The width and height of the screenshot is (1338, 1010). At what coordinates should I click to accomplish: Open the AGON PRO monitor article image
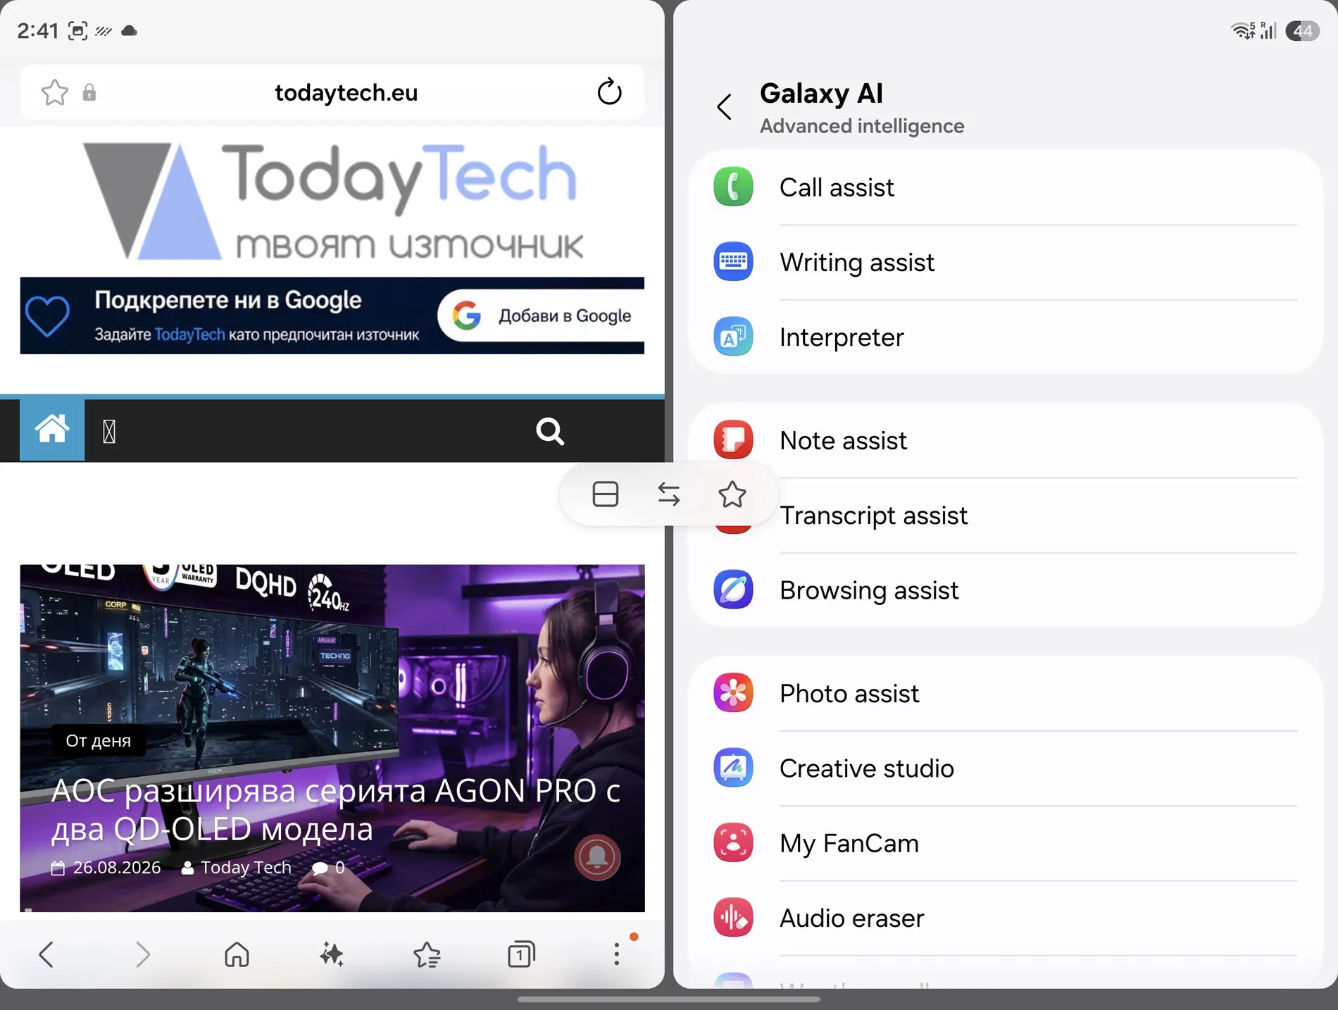click(x=332, y=738)
